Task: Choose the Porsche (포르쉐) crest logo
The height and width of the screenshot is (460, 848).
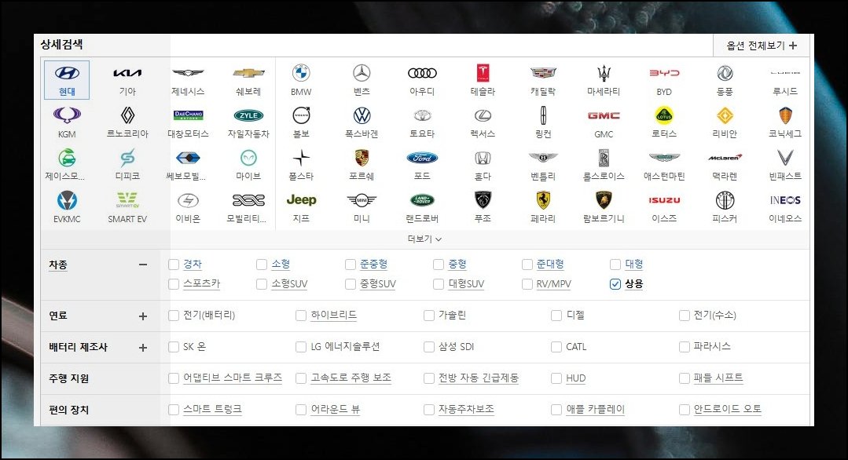Action: 362,158
